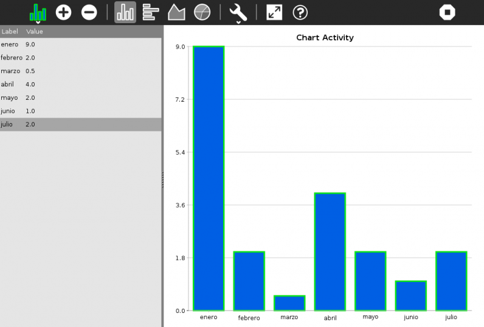The width and height of the screenshot is (484, 327).
Task: Expand the wrench options toolbar
Action: click(238, 12)
